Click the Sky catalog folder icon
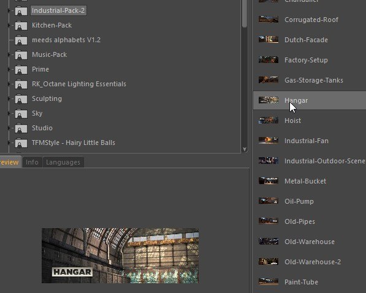This screenshot has height=293, width=366. click(x=21, y=113)
